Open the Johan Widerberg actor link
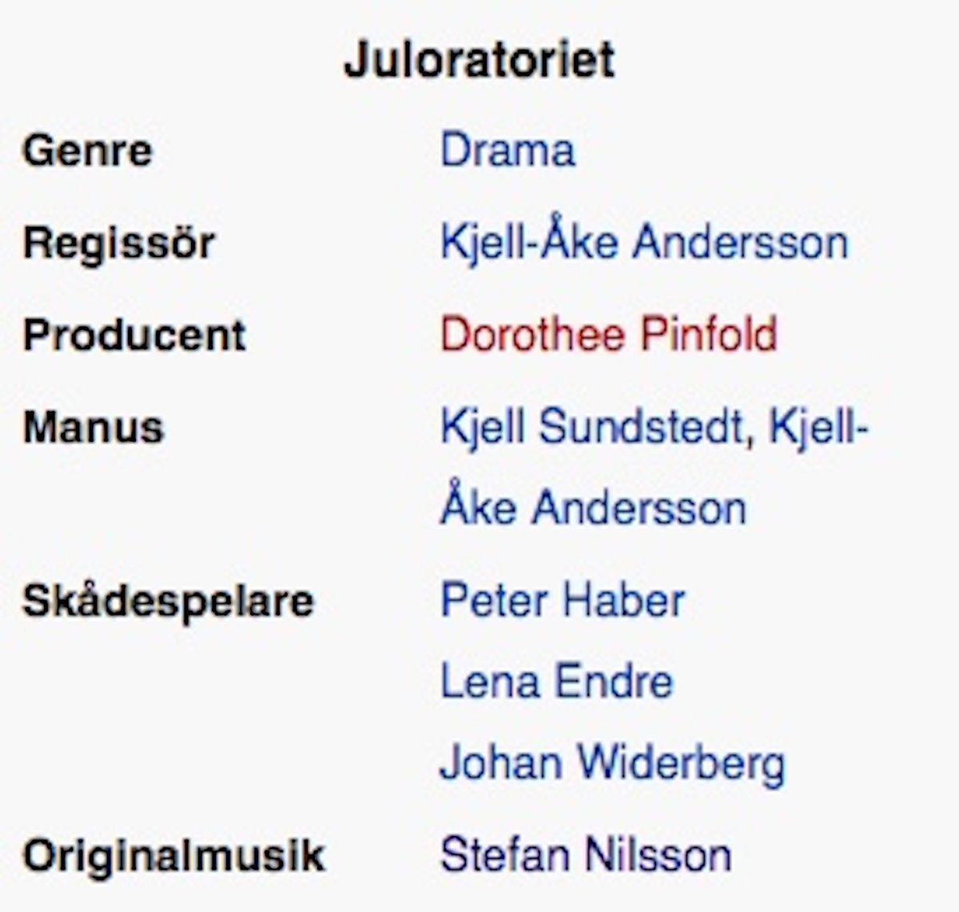The width and height of the screenshot is (959, 912). pyautogui.click(x=612, y=763)
